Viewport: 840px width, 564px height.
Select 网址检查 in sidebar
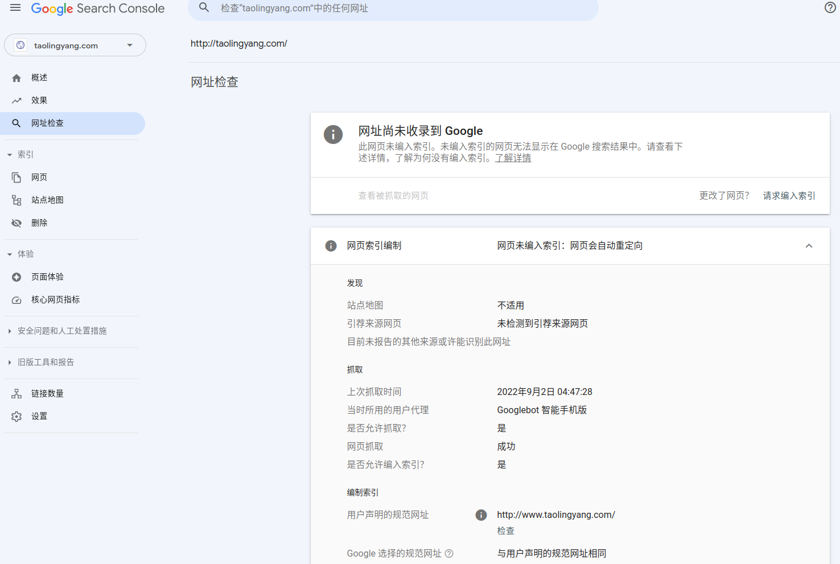pyautogui.click(x=73, y=123)
